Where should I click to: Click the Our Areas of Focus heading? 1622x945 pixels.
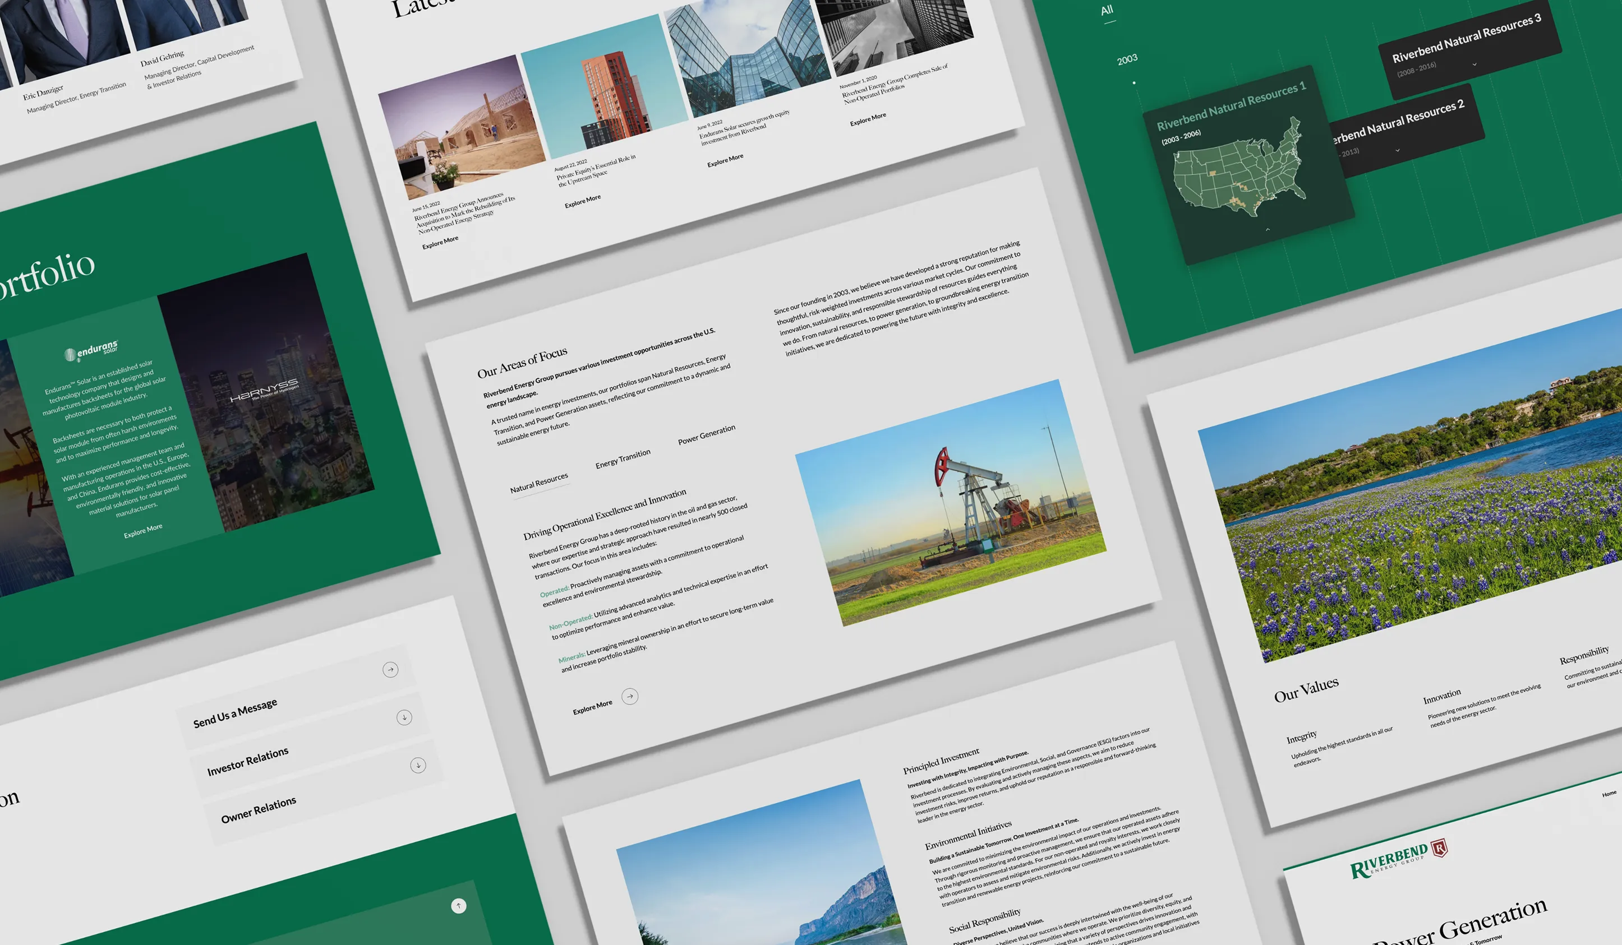522,363
